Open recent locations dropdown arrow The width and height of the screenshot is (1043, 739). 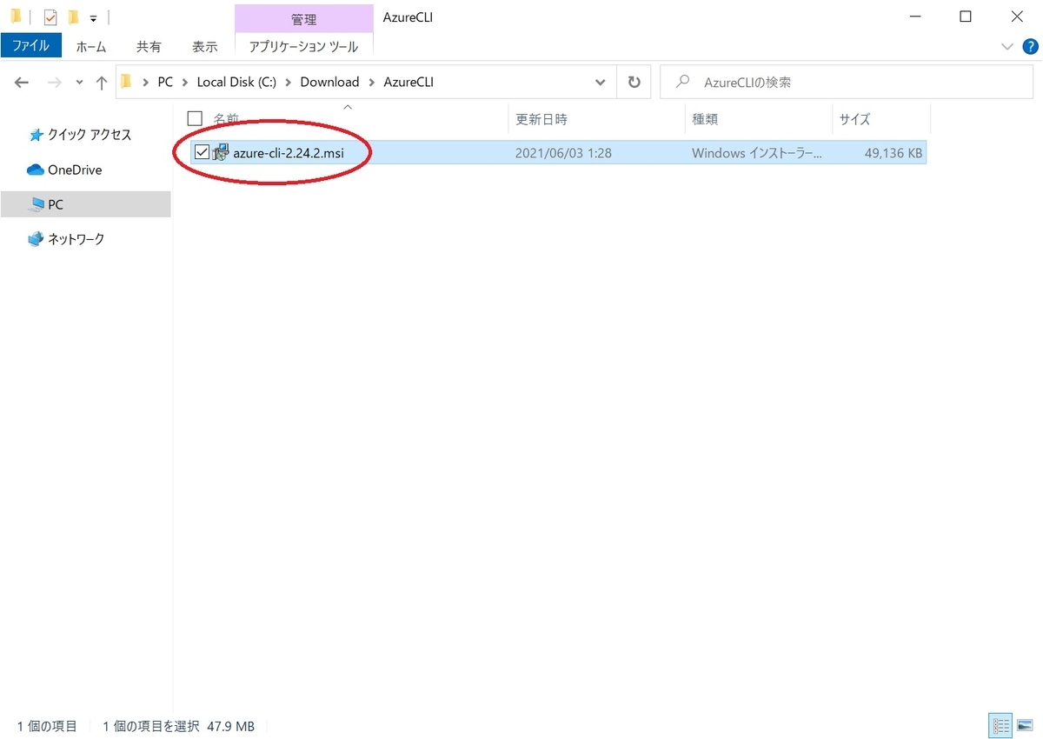(x=79, y=83)
